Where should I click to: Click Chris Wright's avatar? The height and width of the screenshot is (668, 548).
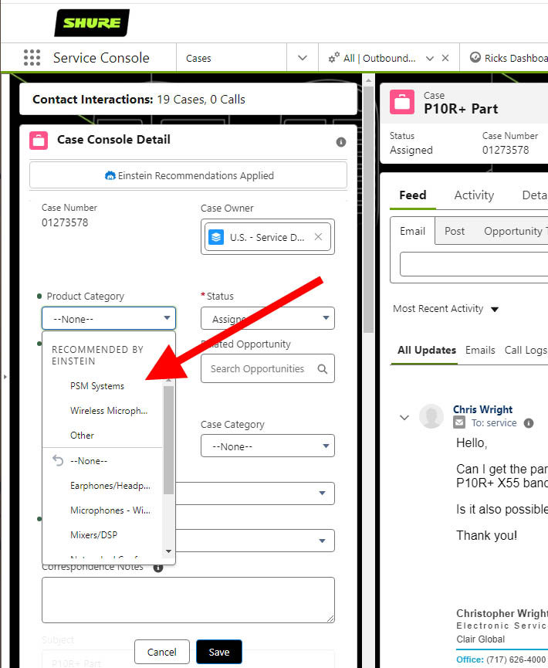[431, 415]
